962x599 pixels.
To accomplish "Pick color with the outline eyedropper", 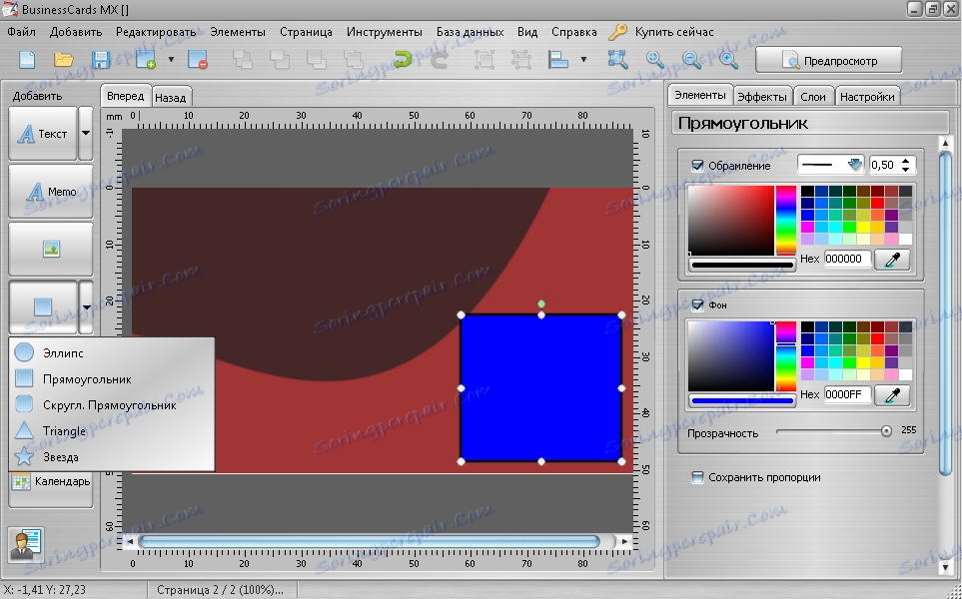I will coord(892,259).
